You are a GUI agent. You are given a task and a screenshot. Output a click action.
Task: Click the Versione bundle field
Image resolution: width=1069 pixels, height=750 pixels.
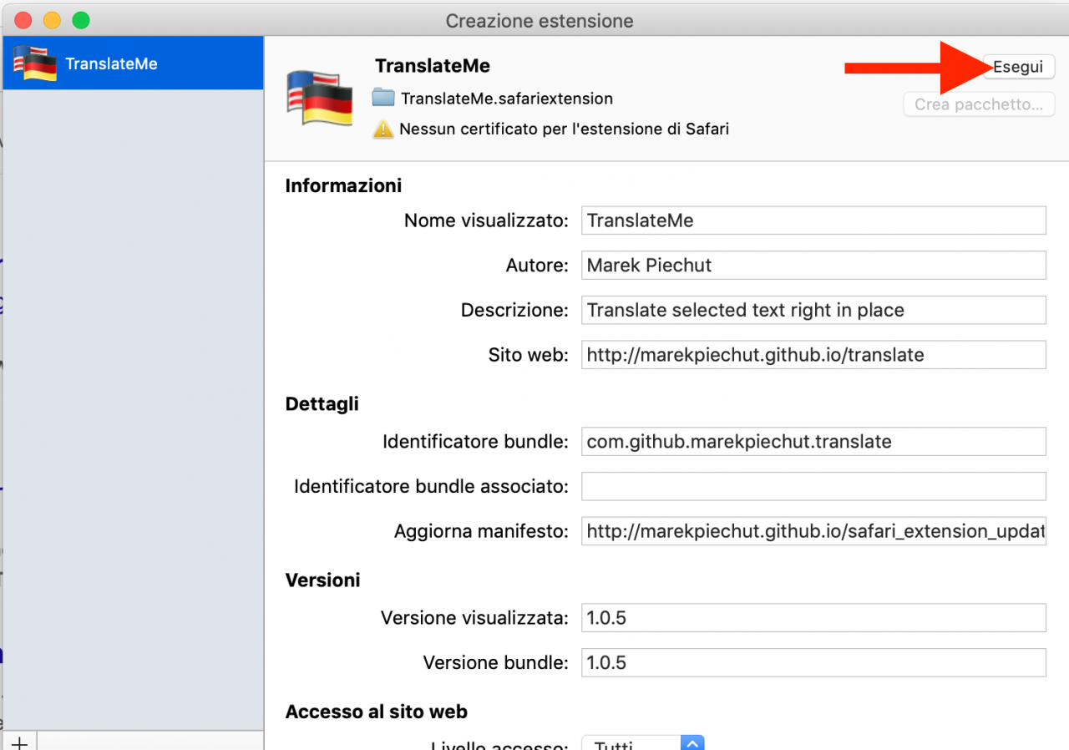coord(813,663)
